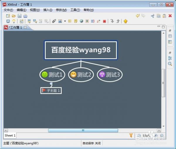This screenshot has width=176, height=149.
Task: Open the 修改(M) menu
Action: 61,10
